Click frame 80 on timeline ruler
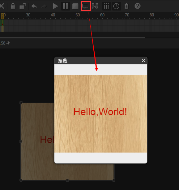The image size is (179, 190). [x=152, y=15]
